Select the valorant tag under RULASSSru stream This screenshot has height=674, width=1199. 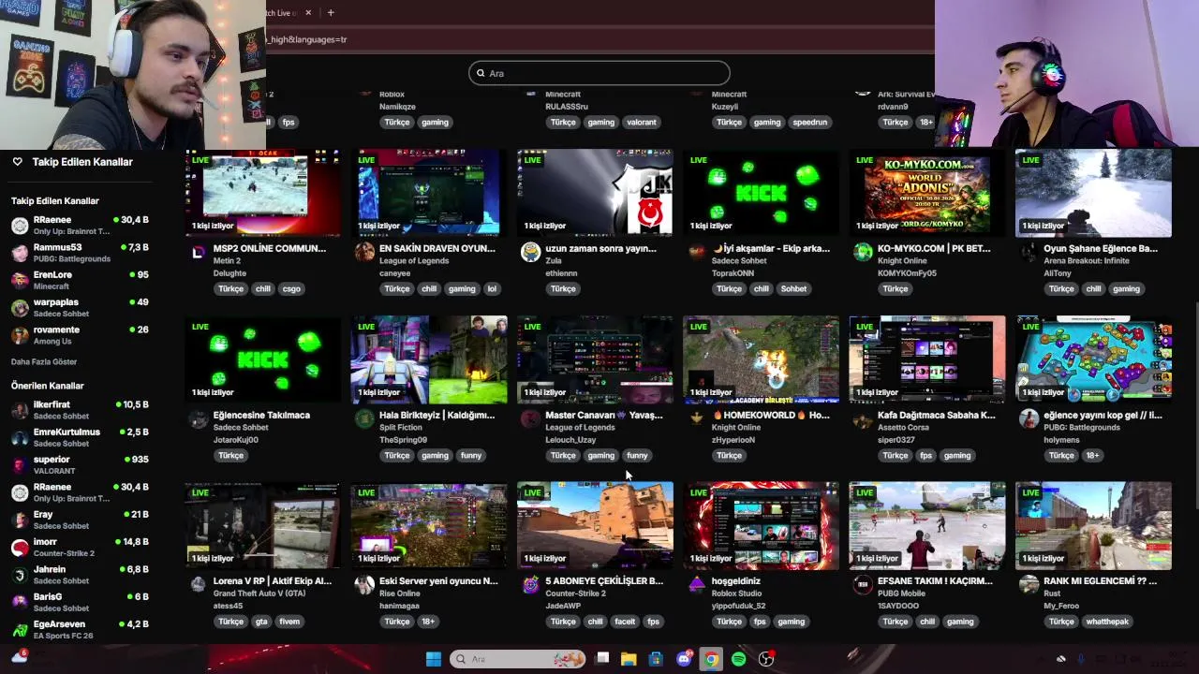[x=642, y=122]
